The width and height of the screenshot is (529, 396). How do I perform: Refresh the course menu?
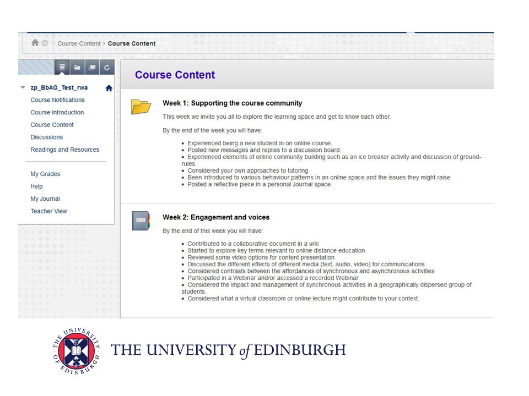[107, 67]
